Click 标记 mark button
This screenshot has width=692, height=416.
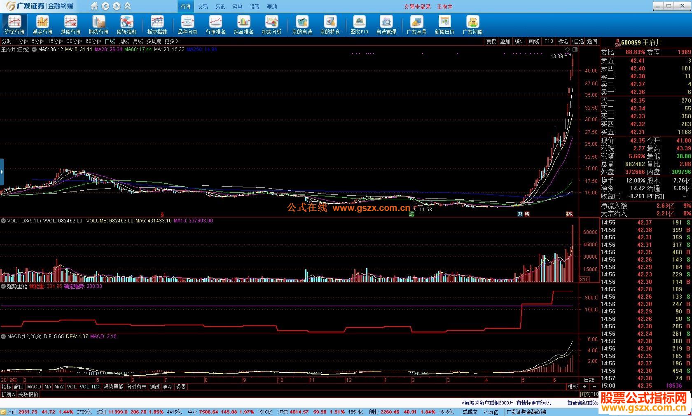(x=563, y=41)
